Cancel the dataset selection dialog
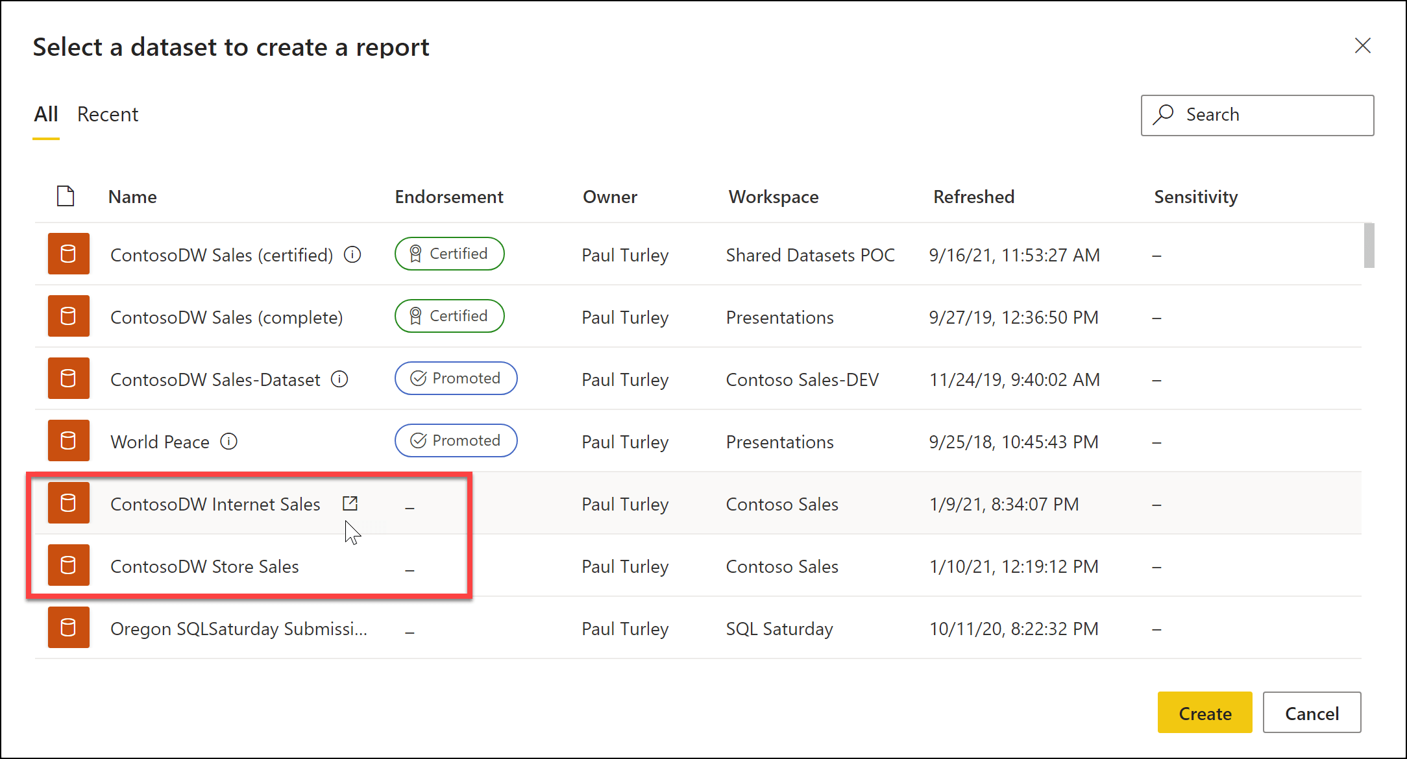This screenshot has height=759, width=1407. [x=1312, y=713]
